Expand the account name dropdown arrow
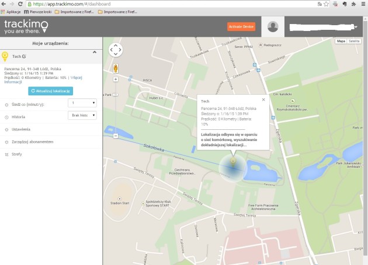Screen dimensions: 368x265 pos(355,26)
